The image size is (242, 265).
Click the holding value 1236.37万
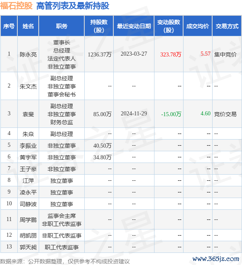(100, 54)
